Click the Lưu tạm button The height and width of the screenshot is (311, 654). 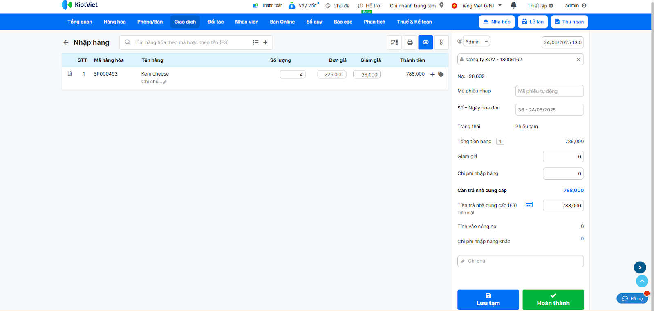488,300
